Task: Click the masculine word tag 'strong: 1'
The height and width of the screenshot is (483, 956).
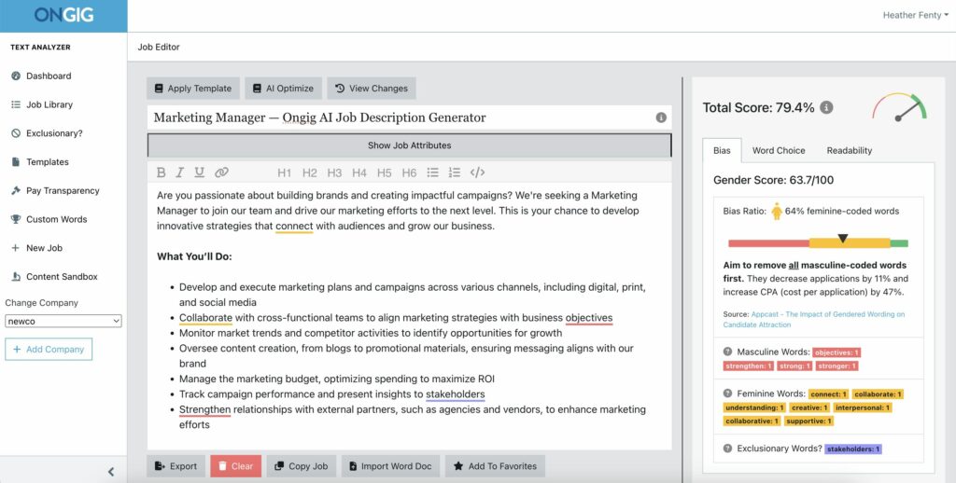Action: point(795,366)
